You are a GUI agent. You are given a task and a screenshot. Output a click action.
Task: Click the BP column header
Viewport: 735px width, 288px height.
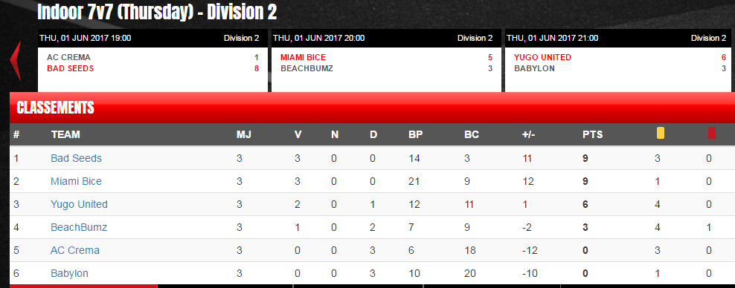pos(416,134)
